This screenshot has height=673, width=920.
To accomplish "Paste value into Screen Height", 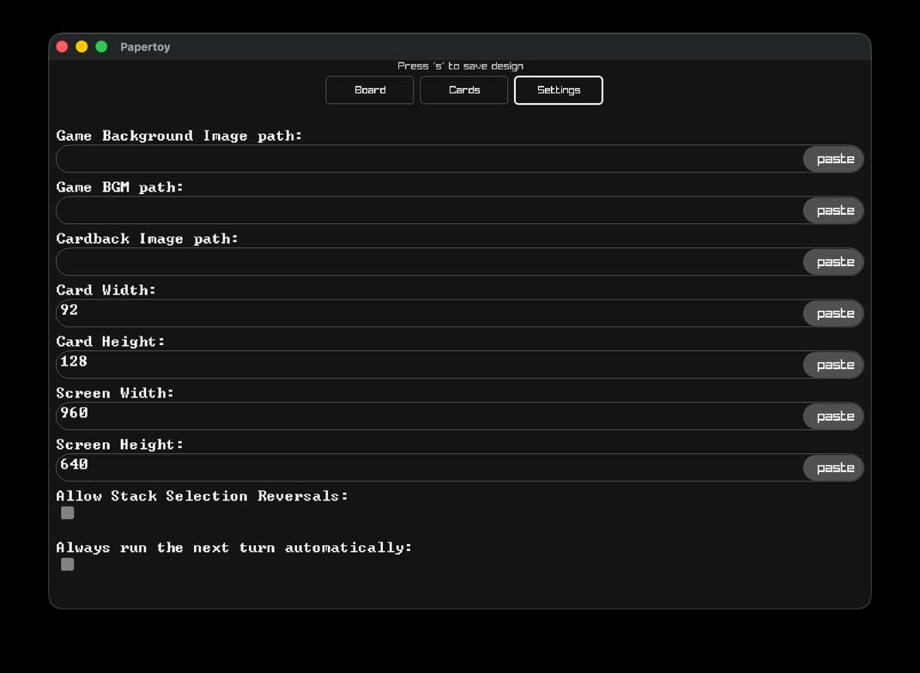I will click(x=833, y=468).
